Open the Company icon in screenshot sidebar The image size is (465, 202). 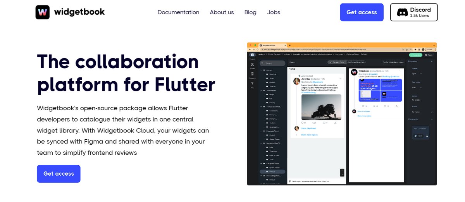252,75
